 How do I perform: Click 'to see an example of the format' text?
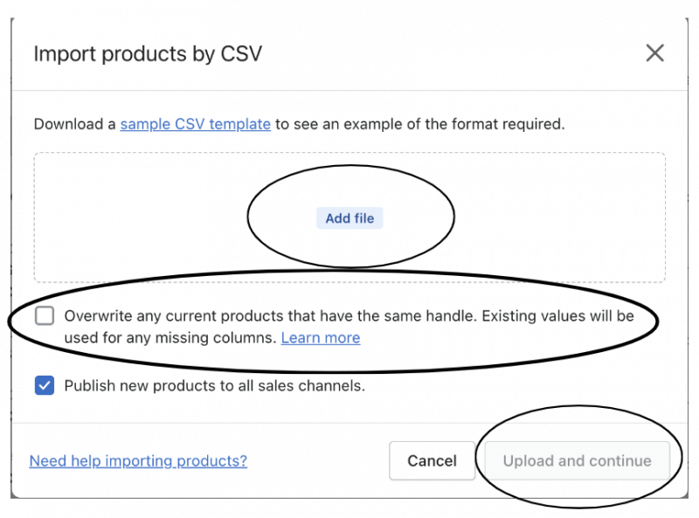point(419,124)
